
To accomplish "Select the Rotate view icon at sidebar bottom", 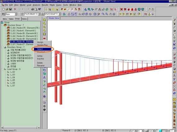I will coord(44,110).
